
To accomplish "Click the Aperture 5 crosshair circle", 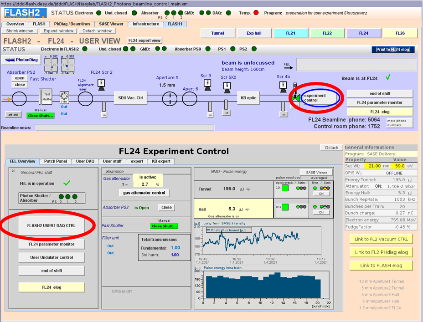I will pos(170,98).
